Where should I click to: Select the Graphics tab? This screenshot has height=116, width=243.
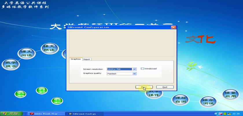click(x=76, y=59)
